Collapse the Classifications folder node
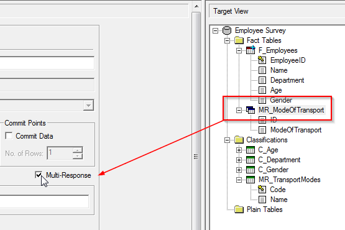The height and width of the screenshot is (230, 345). coord(227,140)
